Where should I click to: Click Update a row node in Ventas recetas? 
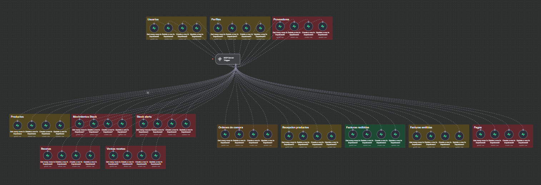(155, 155)
